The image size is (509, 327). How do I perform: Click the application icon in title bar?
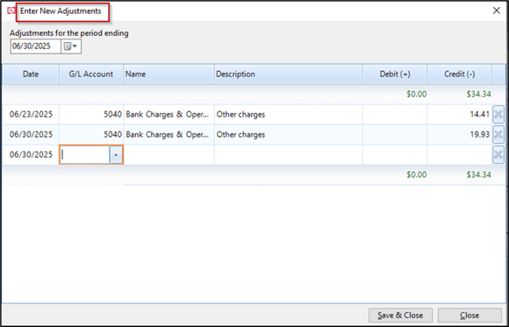click(x=11, y=11)
